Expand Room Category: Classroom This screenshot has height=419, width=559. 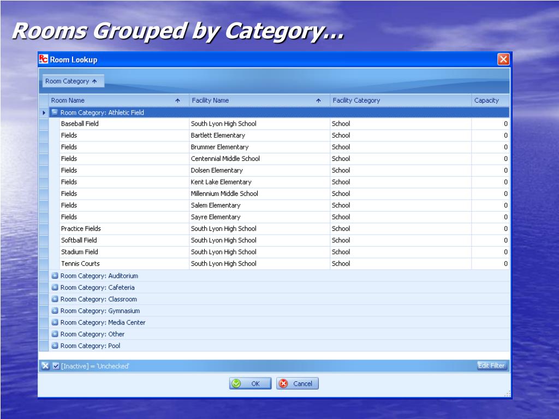tap(55, 300)
